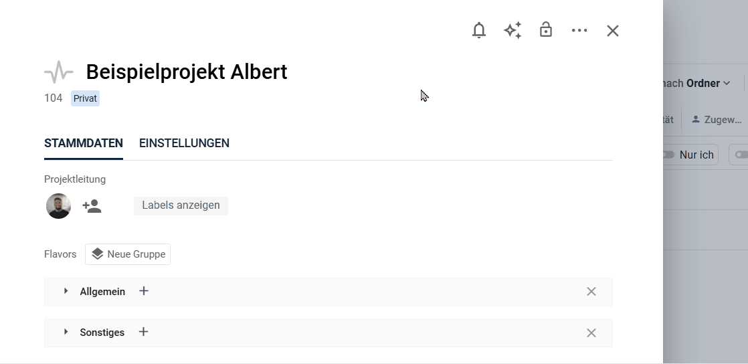The image size is (748, 364).
Task: Add a project lead via person-plus icon
Action: coord(92,206)
